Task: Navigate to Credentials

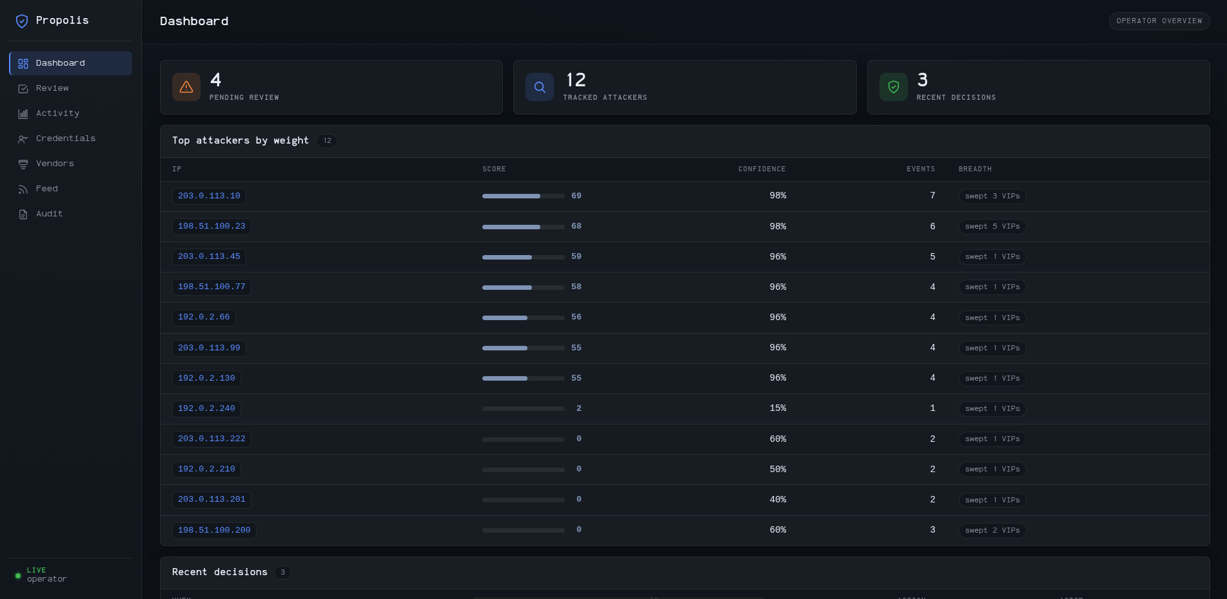Action: (x=70, y=138)
